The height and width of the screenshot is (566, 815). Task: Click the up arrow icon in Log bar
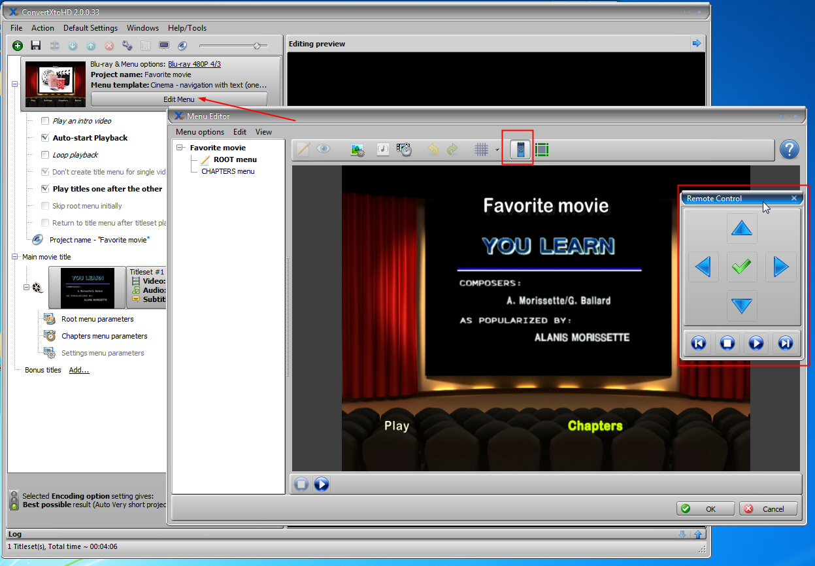[x=698, y=535]
